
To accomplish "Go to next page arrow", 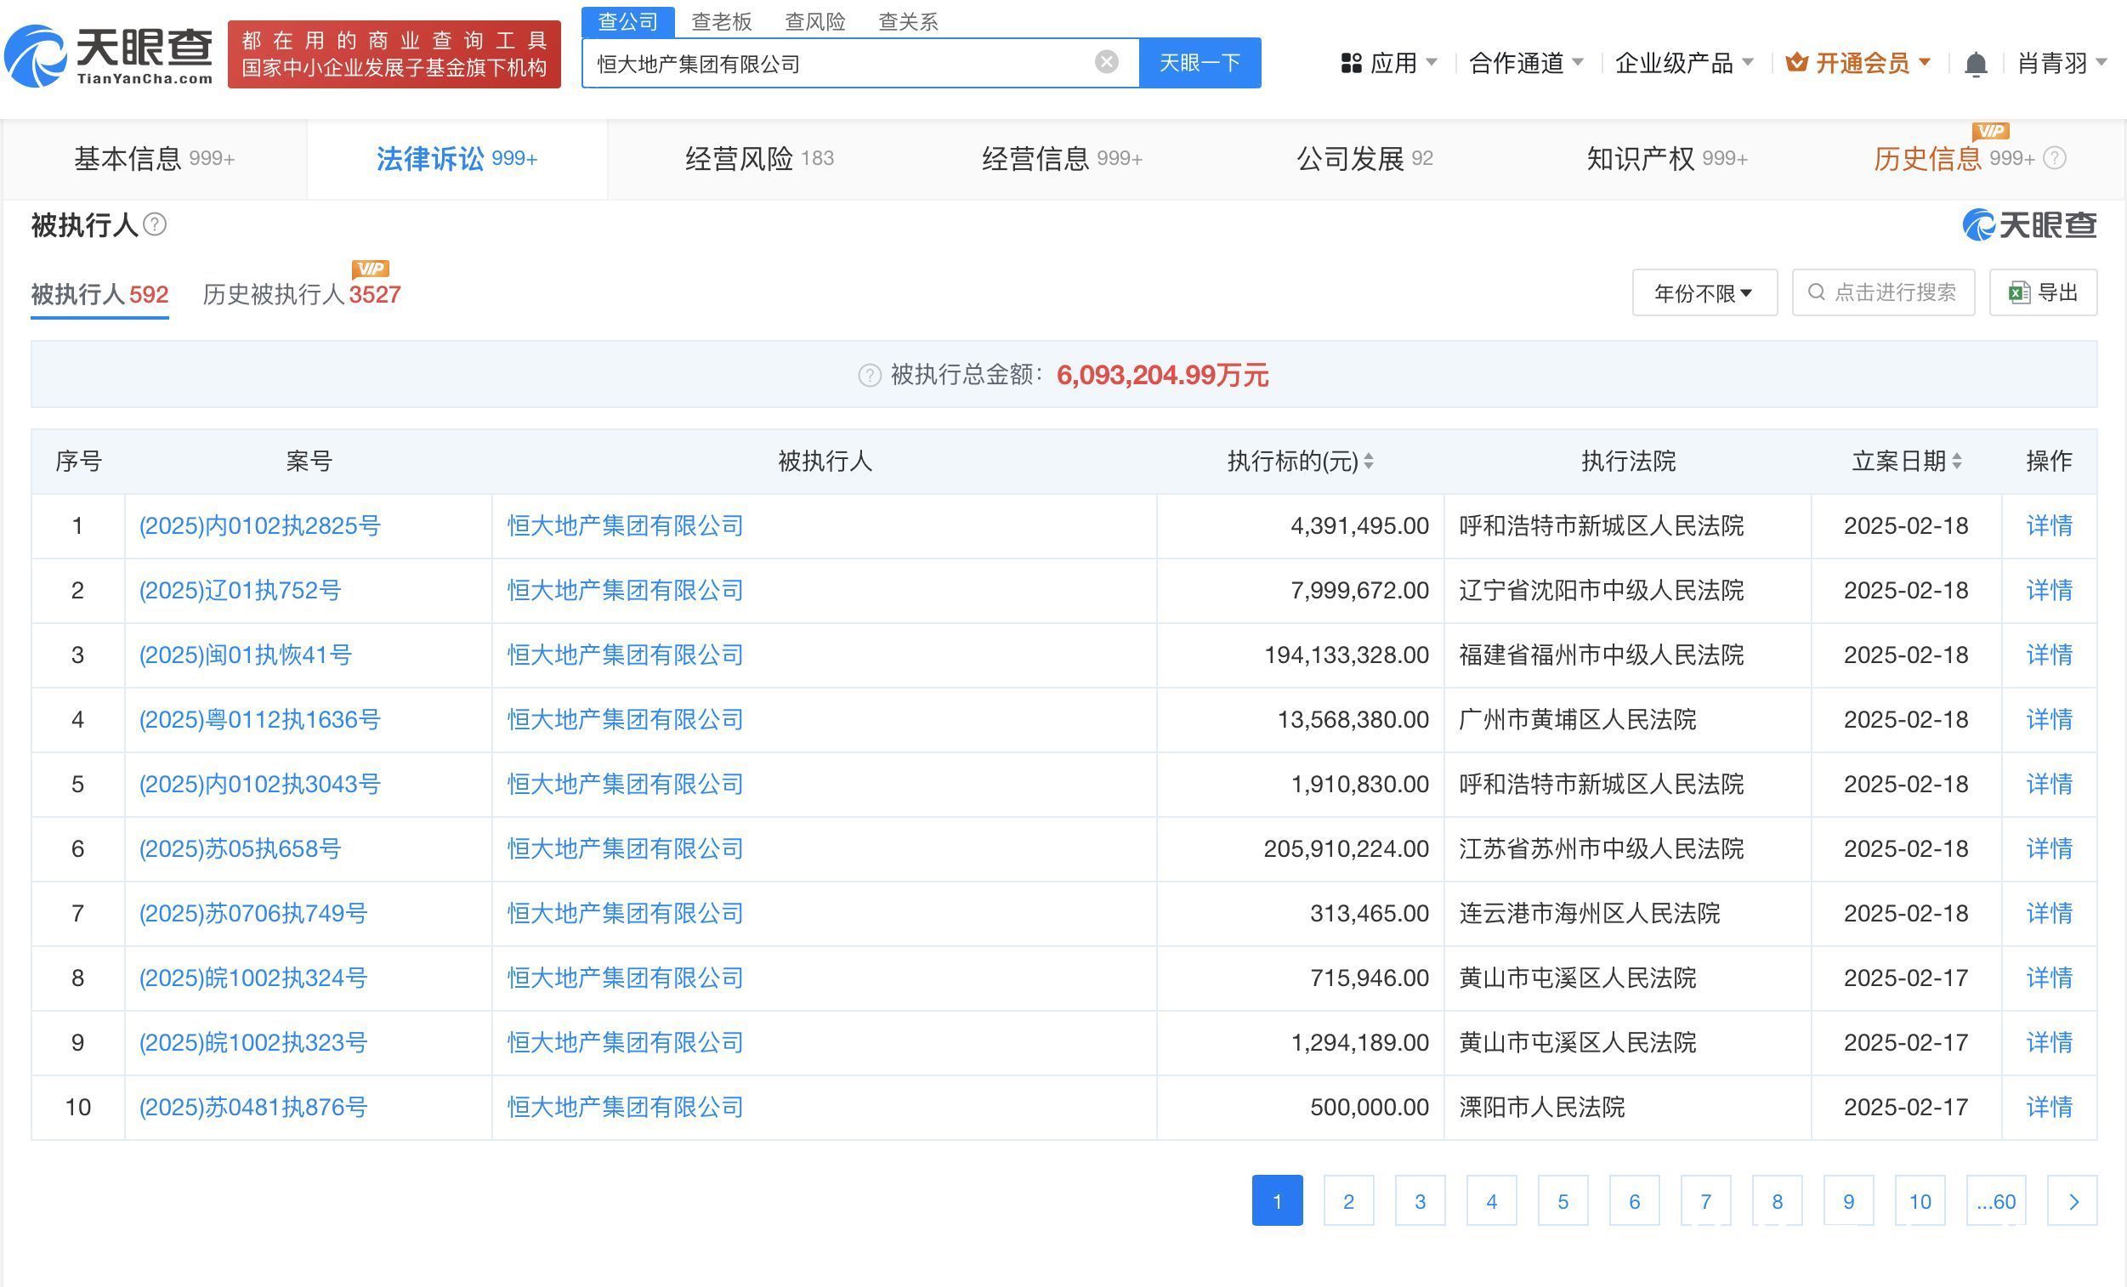I will (x=2072, y=1200).
